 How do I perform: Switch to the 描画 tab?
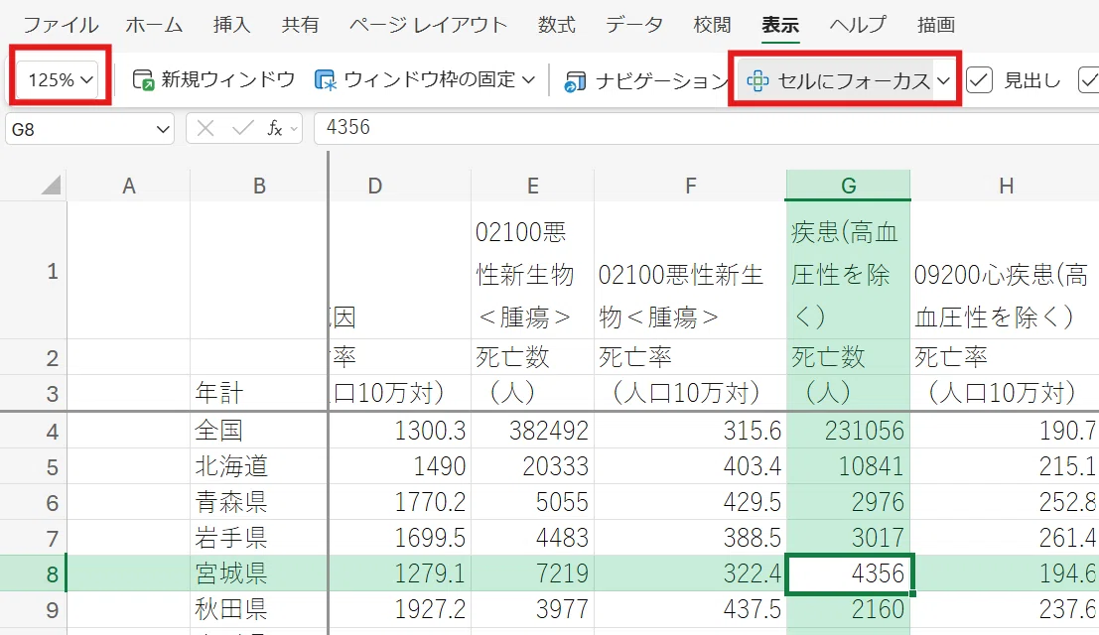[936, 25]
